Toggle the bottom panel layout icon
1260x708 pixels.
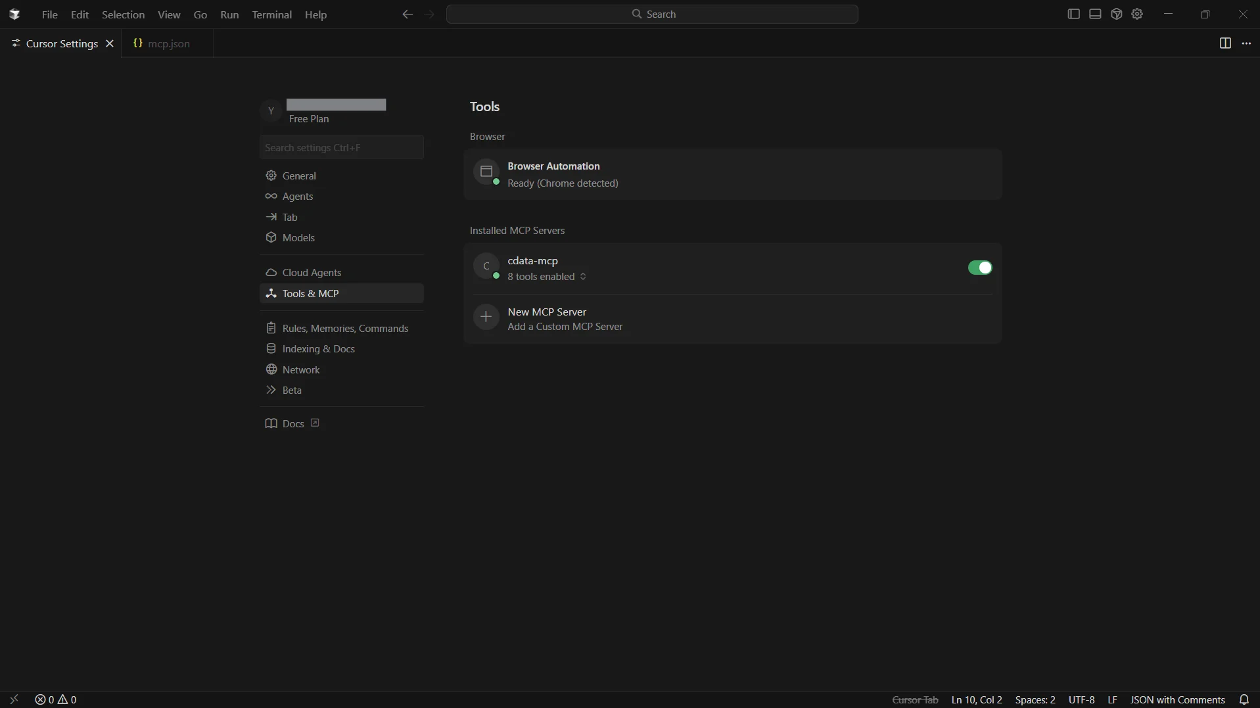tap(1095, 14)
